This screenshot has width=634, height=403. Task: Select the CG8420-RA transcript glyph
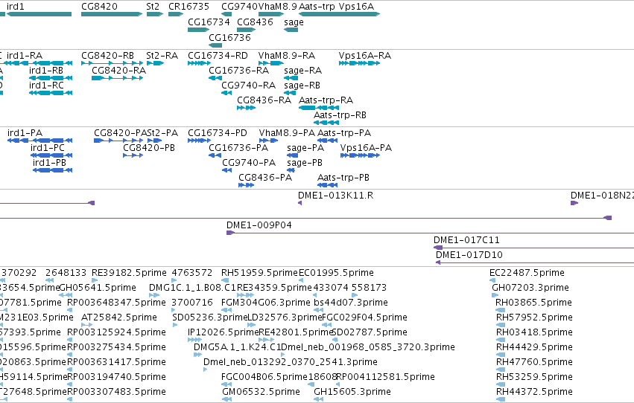coord(117,78)
